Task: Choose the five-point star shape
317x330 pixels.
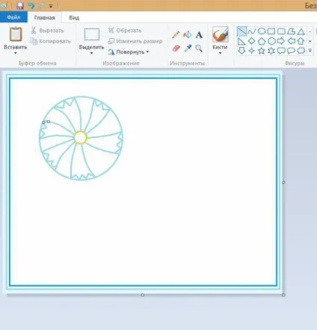Action: [x=262, y=51]
